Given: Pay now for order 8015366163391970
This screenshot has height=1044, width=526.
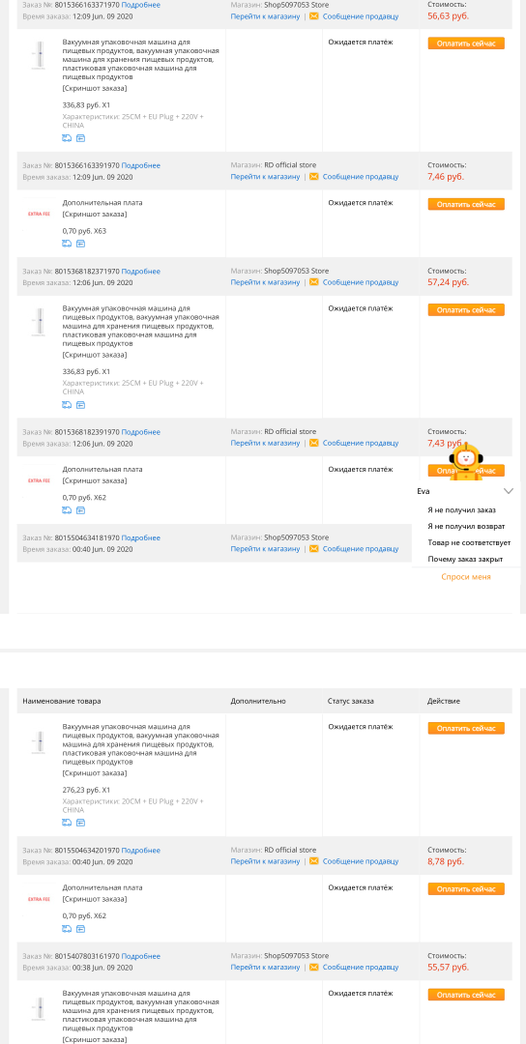Looking at the screenshot, I should click(466, 204).
